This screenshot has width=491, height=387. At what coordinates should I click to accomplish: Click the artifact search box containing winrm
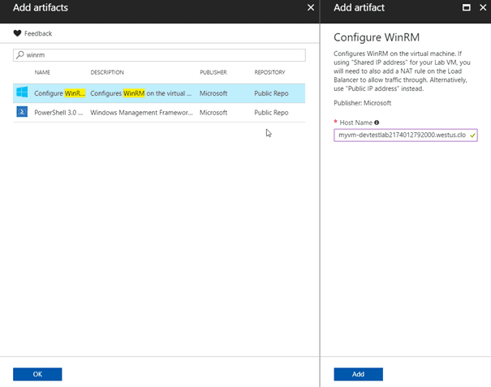pyautogui.click(x=159, y=55)
